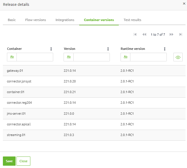The height and width of the screenshot is (168, 187).
Task: Go to the first page of results
Action: [x=135, y=35]
